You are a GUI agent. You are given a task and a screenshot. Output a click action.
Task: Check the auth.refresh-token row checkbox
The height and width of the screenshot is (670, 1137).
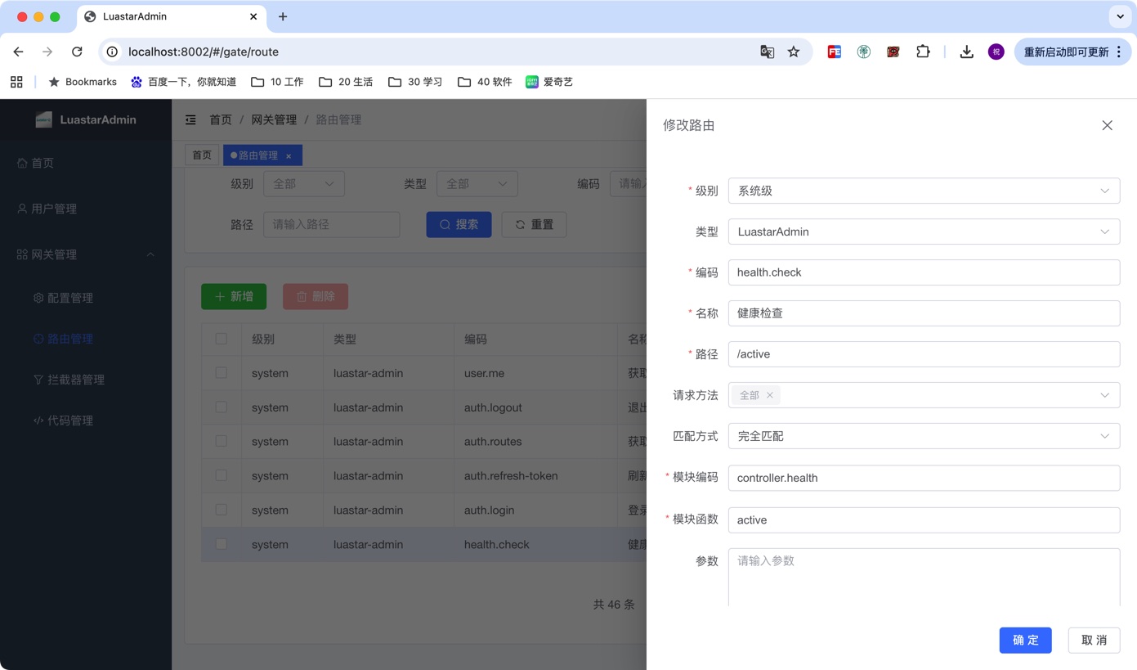(x=221, y=475)
